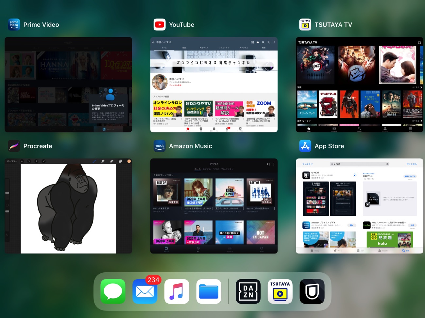Select the YouTube channel 動画 tab
The height and width of the screenshot is (318, 425).
point(184,48)
